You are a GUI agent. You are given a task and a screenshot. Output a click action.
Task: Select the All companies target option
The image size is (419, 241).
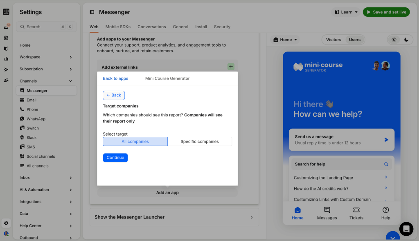pyautogui.click(x=135, y=141)
